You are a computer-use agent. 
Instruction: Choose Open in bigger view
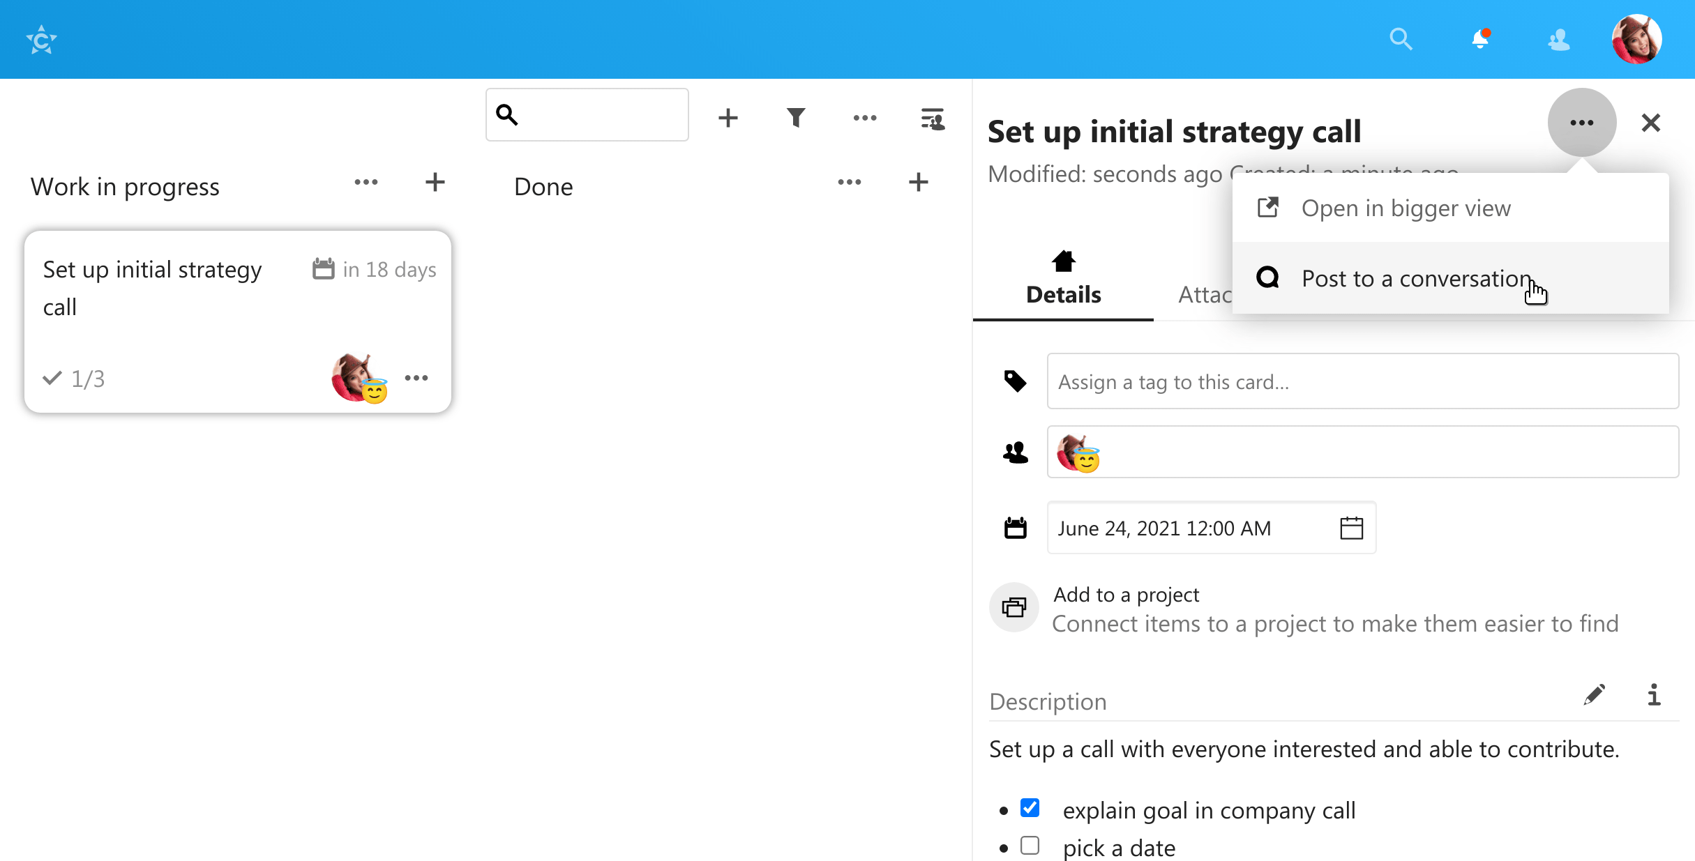click(1406, 207)
